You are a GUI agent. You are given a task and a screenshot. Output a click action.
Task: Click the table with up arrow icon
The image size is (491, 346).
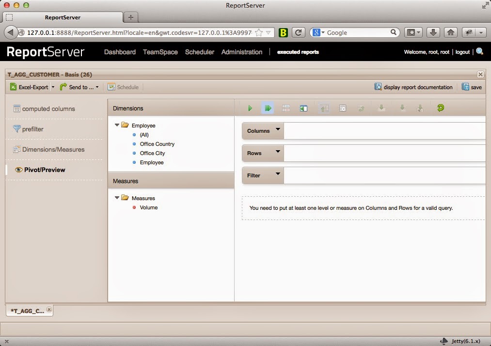point(324,109)
